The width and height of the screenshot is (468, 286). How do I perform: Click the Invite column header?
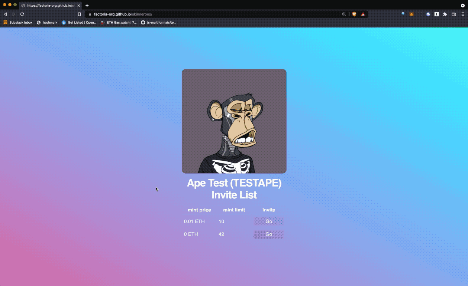pos(269,210)
